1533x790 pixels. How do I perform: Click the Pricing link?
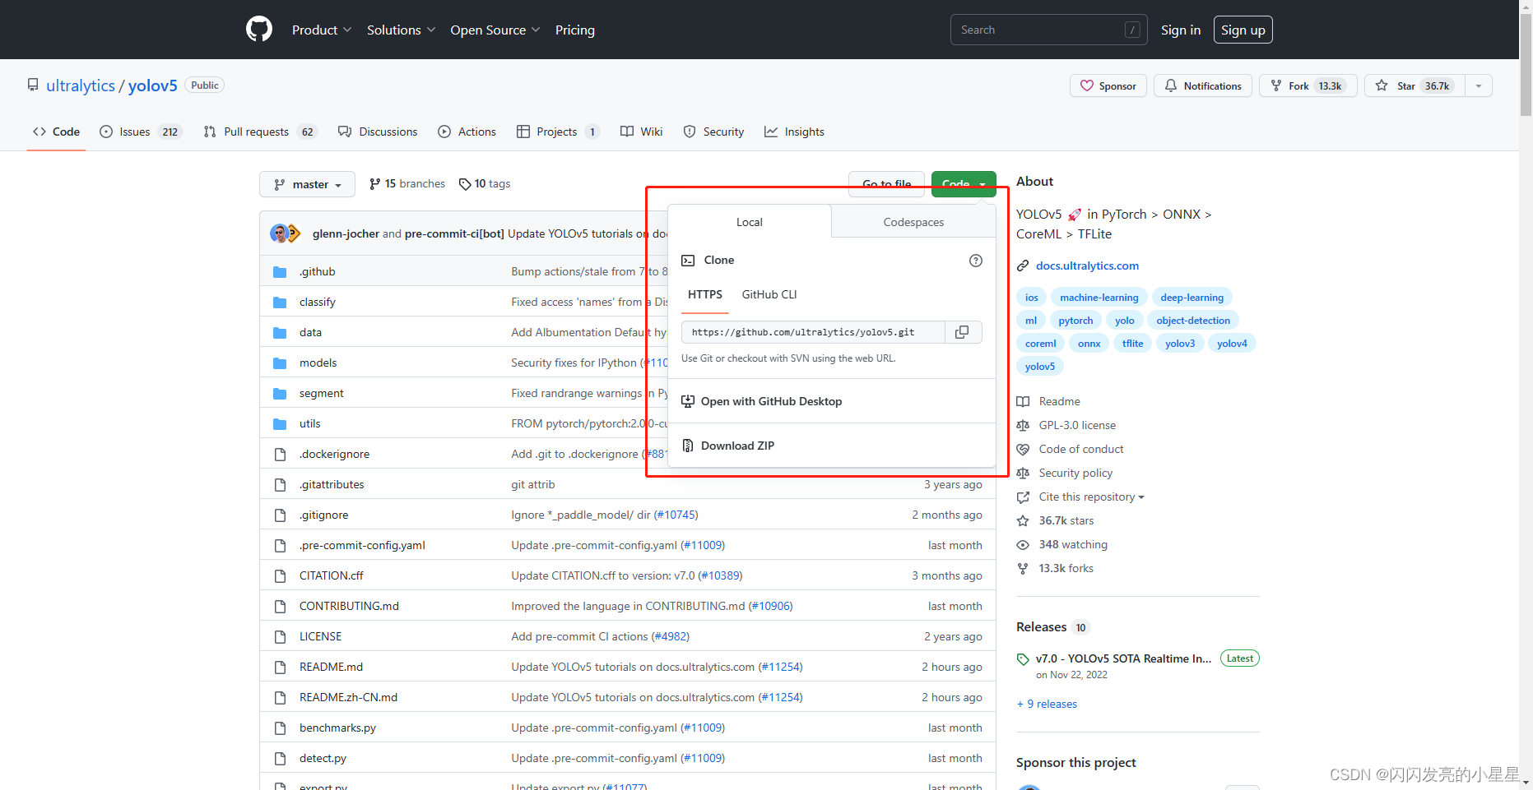[575, 30]
